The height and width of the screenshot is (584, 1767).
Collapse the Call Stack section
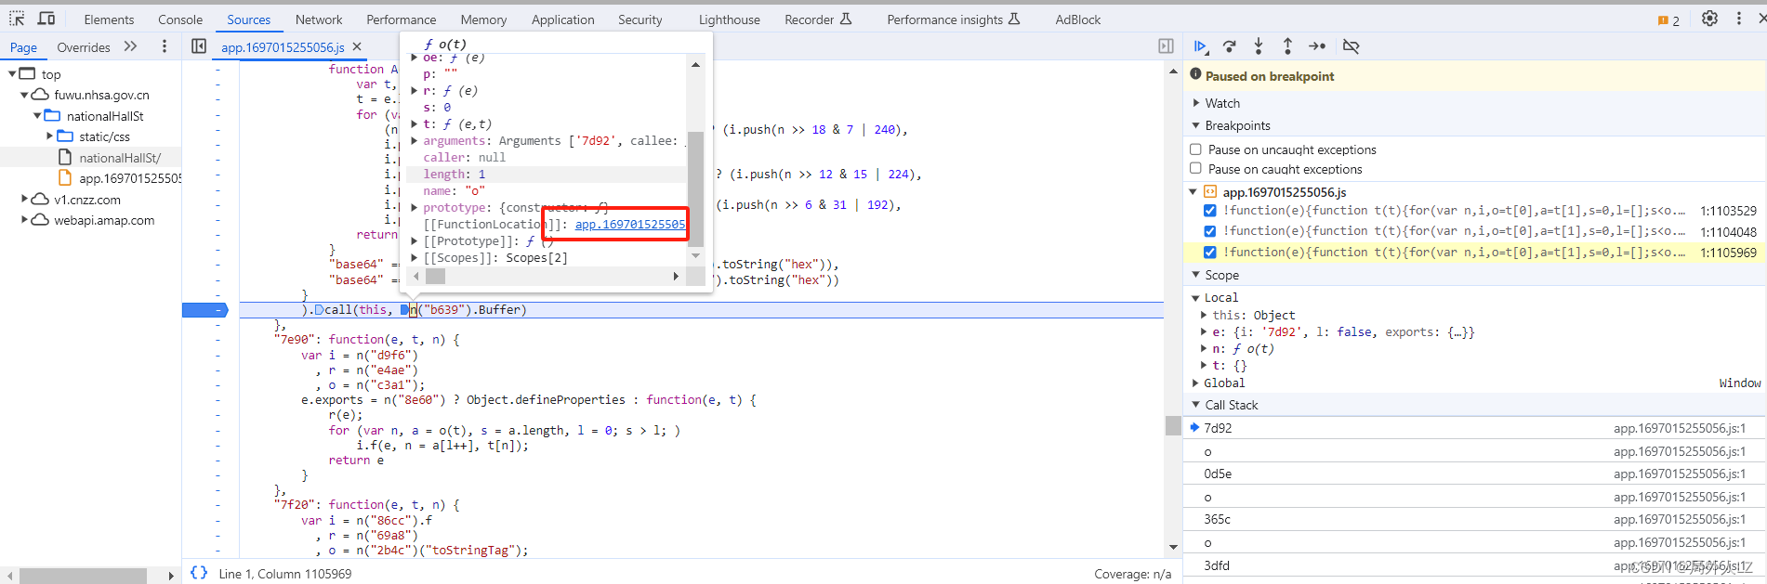tap(1196, 405)
